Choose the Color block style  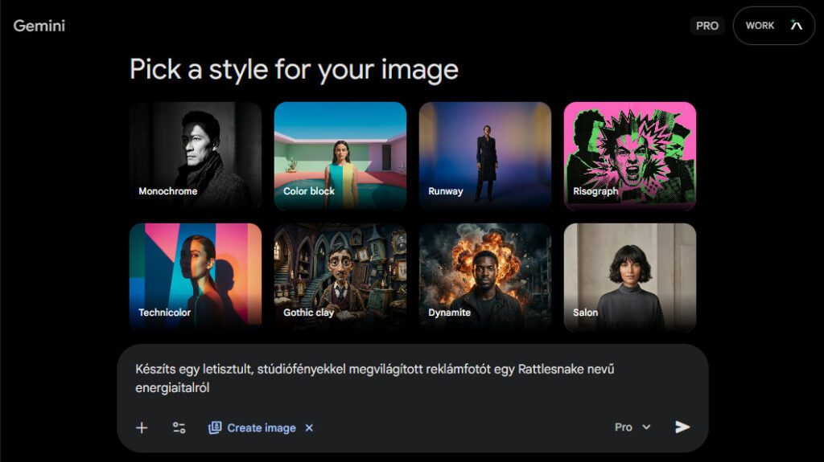click(x=340, y=156)
